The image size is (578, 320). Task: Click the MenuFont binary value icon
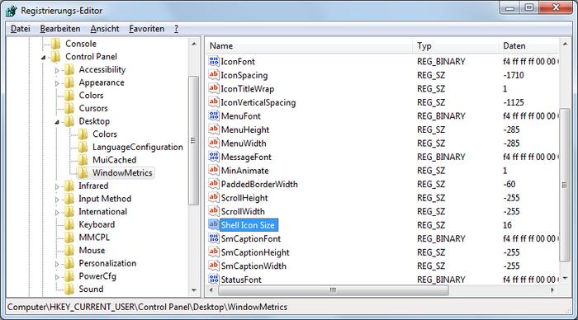[x=214, y=115]
